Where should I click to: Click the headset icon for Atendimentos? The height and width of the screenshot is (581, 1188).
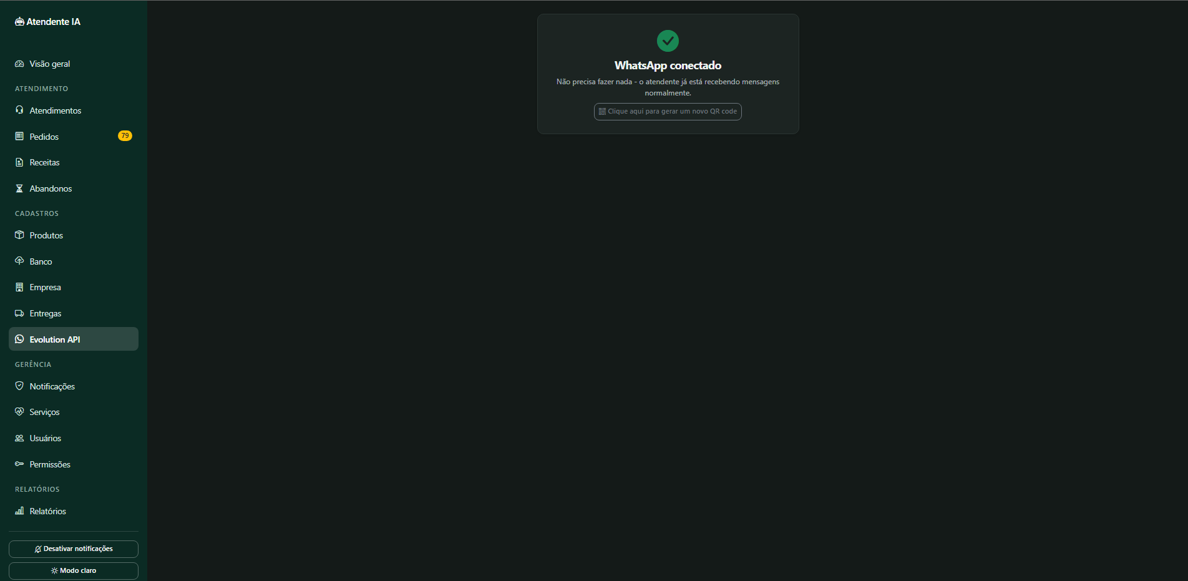pos(19,110)
